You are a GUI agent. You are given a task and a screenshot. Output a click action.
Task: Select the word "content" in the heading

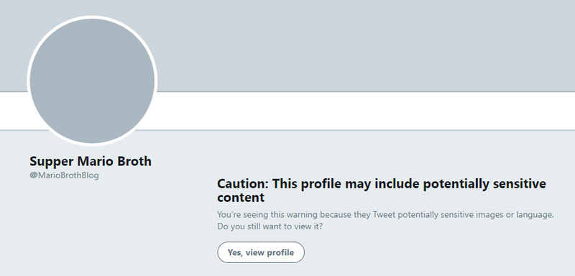click(241, 198)
